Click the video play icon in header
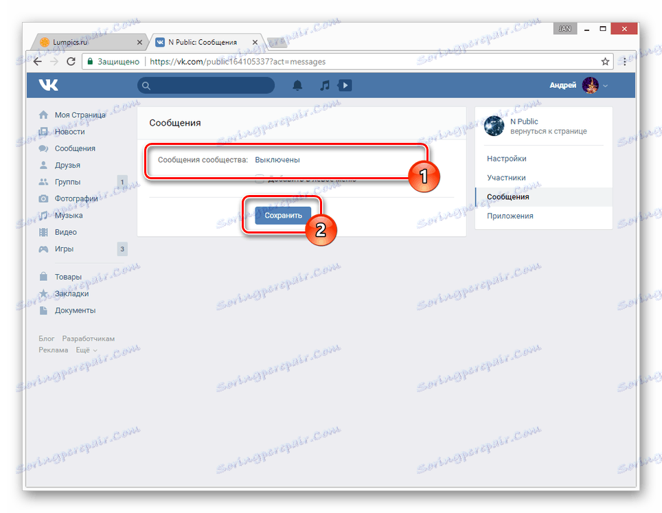662x513 pixels. 345,85
